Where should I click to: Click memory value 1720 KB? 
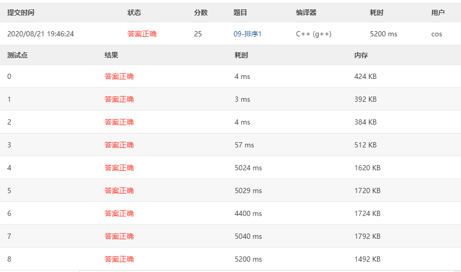pyautogui.click(x=367, y=191)
